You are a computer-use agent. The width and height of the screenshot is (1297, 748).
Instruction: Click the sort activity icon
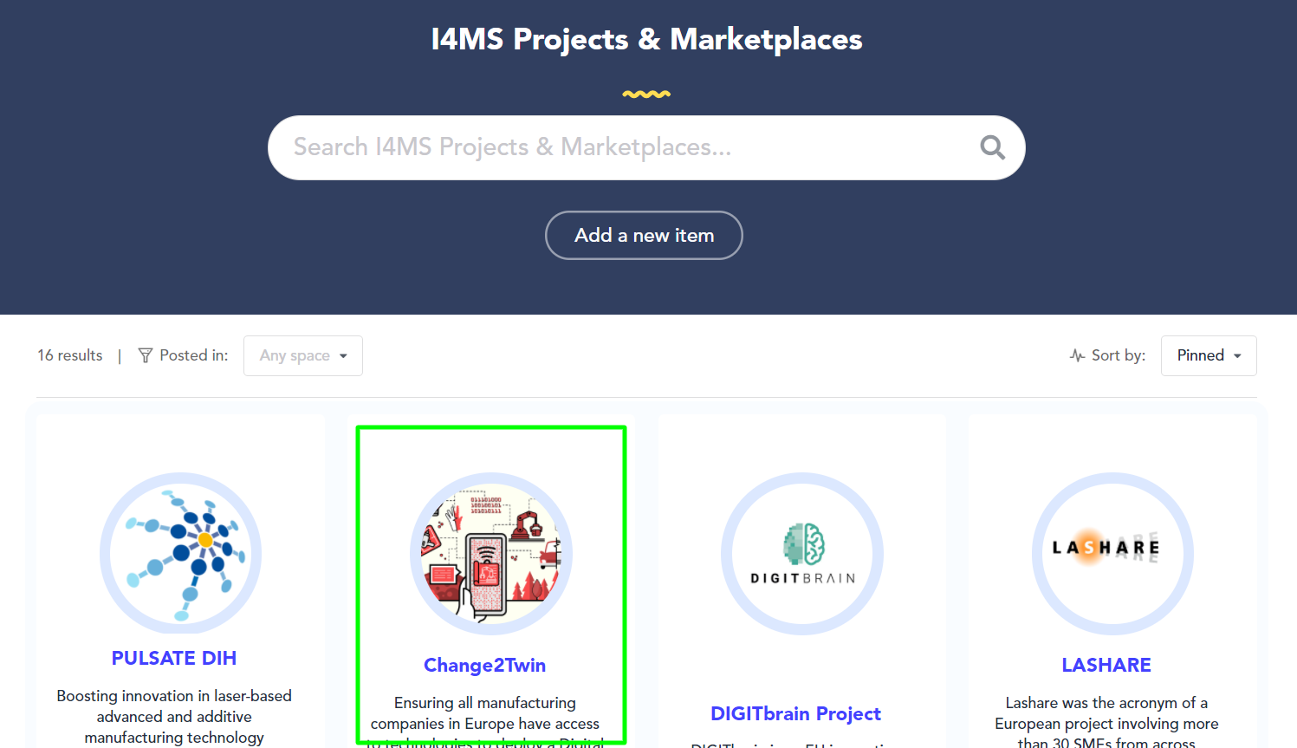point(1077,355)
